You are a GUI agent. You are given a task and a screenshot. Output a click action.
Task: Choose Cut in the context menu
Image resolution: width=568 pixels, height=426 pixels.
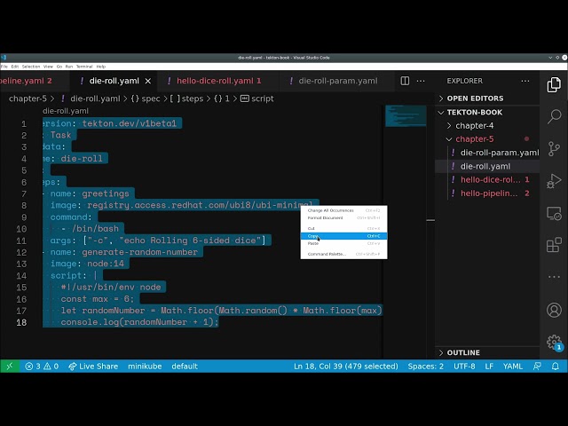pyautogui.click(x=343, y=229)
